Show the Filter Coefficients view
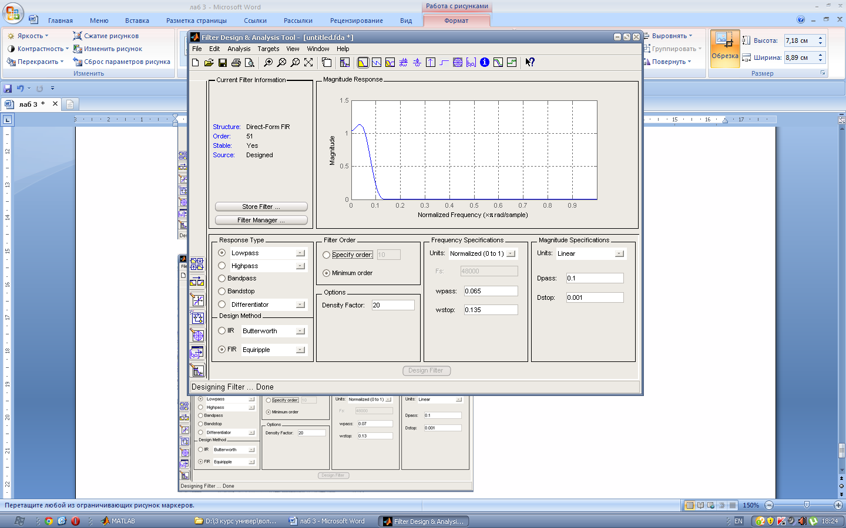The width and height of the screenshot is (846, 528). [471, 62]
